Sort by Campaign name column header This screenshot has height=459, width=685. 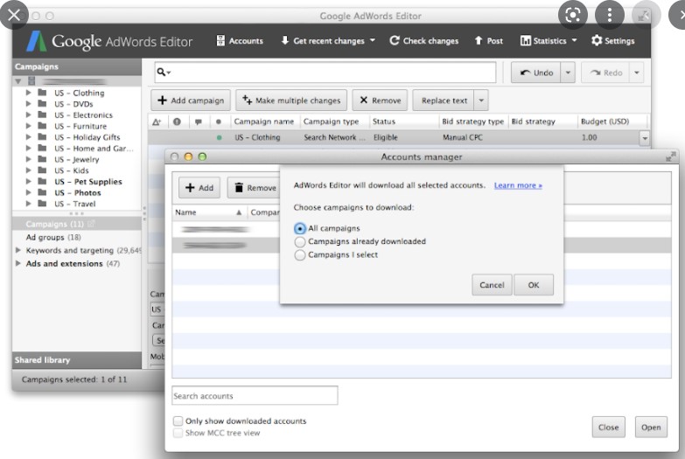click(x=264, y=122)
